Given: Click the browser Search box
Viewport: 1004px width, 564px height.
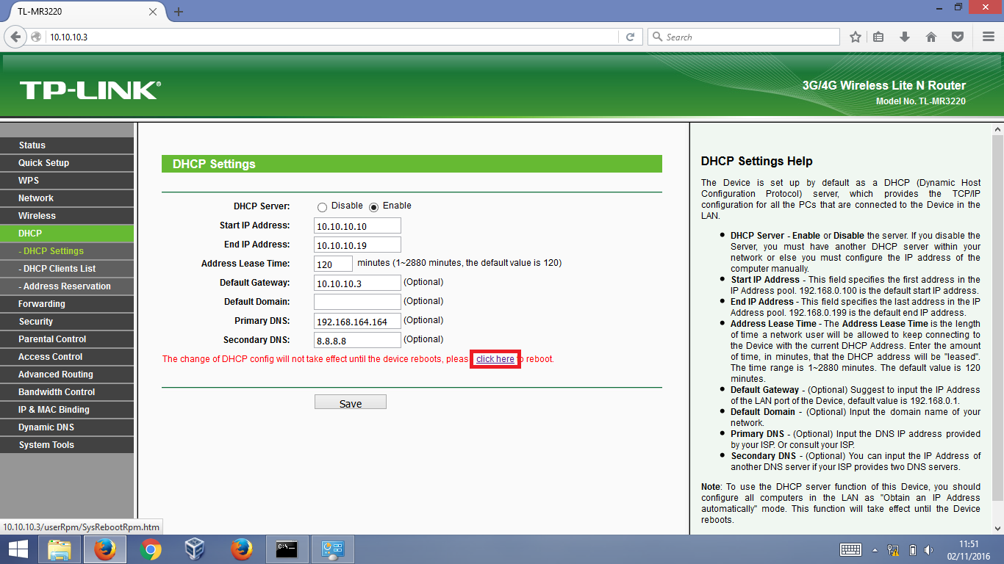Looking at the screenshot, I should [743, 37].
